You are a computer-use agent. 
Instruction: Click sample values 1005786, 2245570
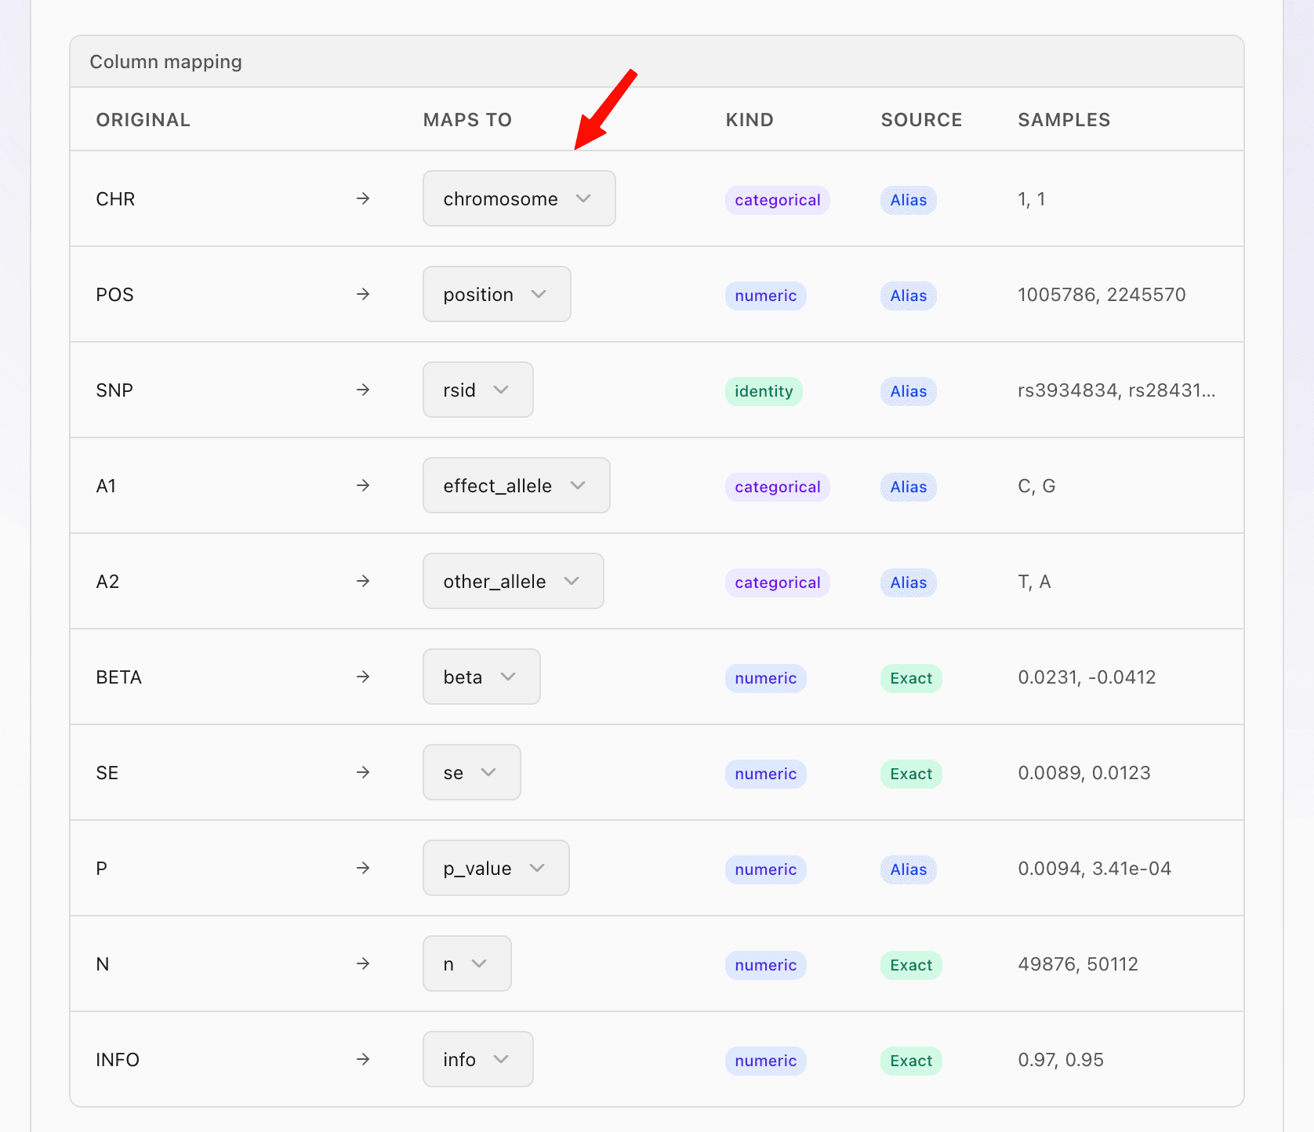click(1102, 295)
